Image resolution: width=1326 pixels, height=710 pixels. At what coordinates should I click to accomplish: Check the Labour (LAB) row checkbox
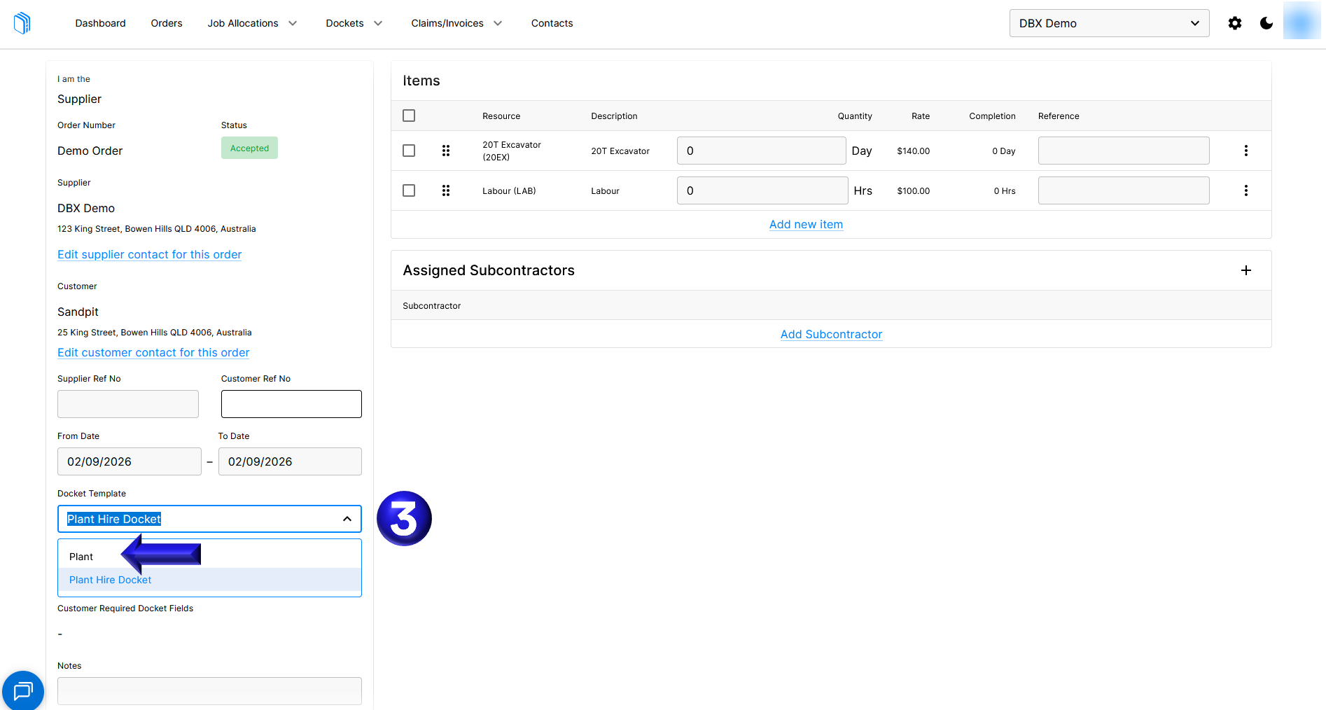[x=409, y=190]
